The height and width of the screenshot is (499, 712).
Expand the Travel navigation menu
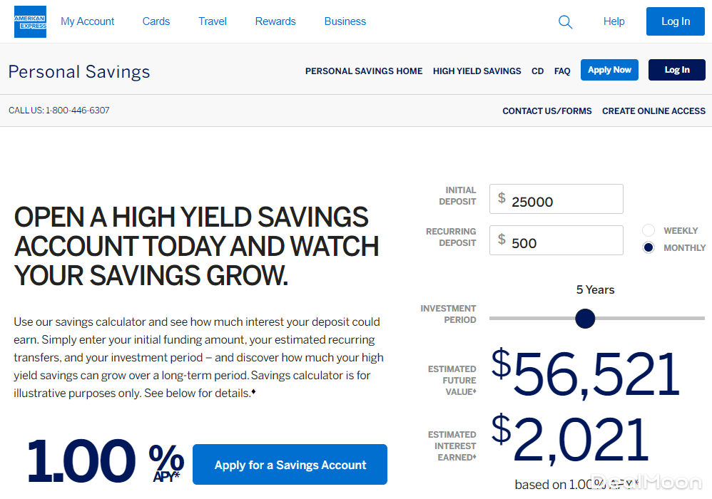pyautogui.click(x=213, y=21)
